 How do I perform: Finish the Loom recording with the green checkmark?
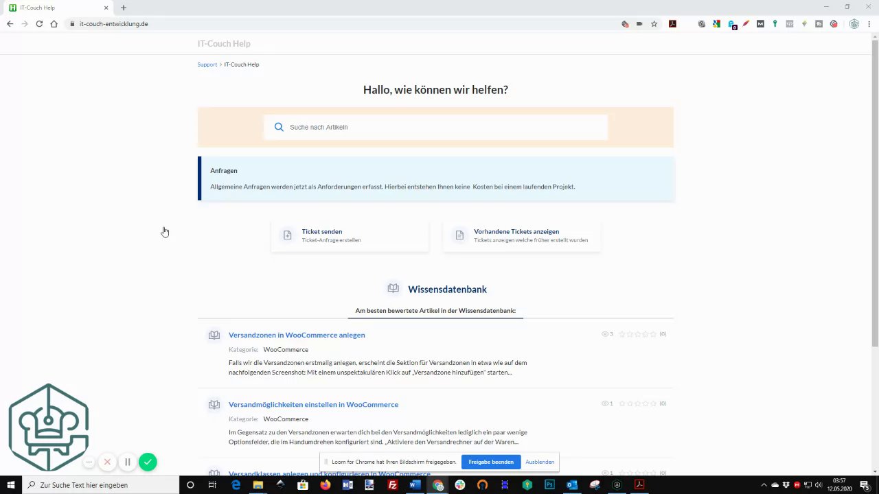coord(148,462)
